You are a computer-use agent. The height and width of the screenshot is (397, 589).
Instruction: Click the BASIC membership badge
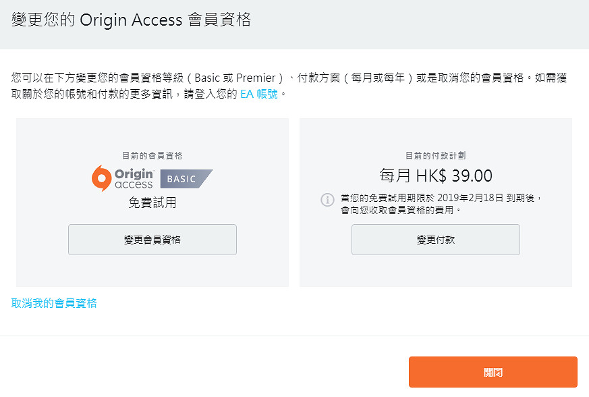tap(186, 179)
